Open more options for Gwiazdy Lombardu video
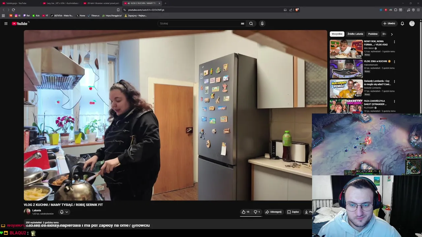Screen dimensions: 422x237 [394, 81]
